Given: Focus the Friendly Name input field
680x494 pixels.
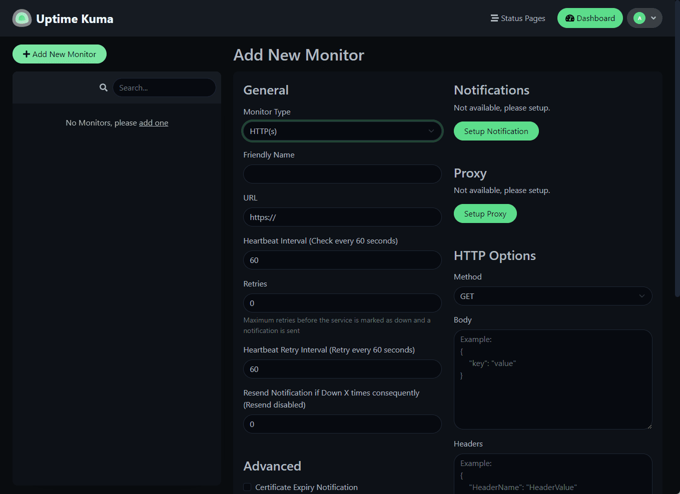Looking at the screenshot, I should click(x=342, y=174).
